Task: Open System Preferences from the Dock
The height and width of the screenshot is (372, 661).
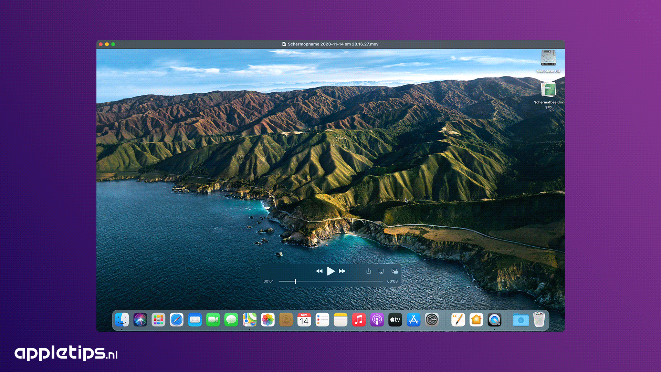Action: pyautogui.click(x=431, y=320)
